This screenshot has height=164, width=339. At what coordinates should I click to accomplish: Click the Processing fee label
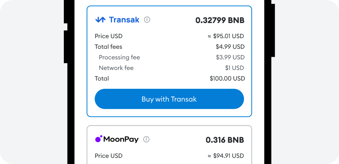tap(119, 57)
